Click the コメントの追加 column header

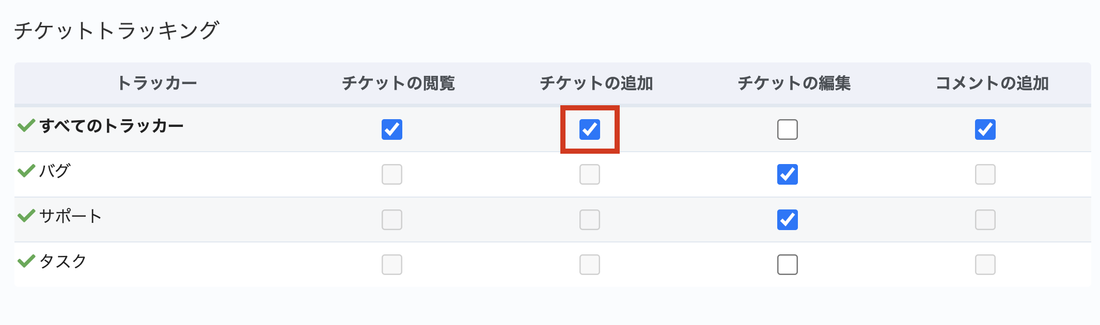point(992,83)
